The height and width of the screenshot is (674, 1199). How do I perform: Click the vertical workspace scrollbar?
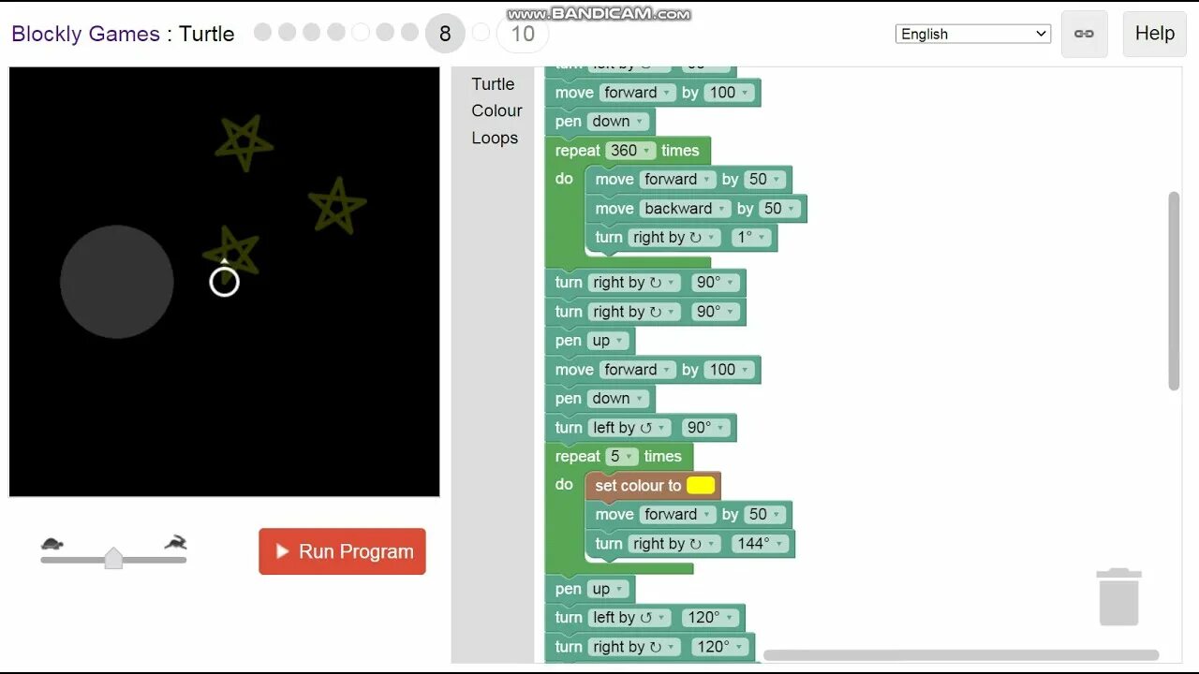[x=1175, y=291]
